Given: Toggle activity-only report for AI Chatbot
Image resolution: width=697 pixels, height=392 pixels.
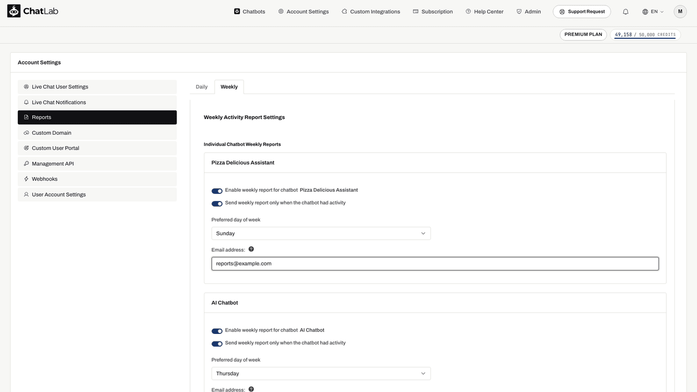Looking at the screenshot, I should click(x=217, y=344).
